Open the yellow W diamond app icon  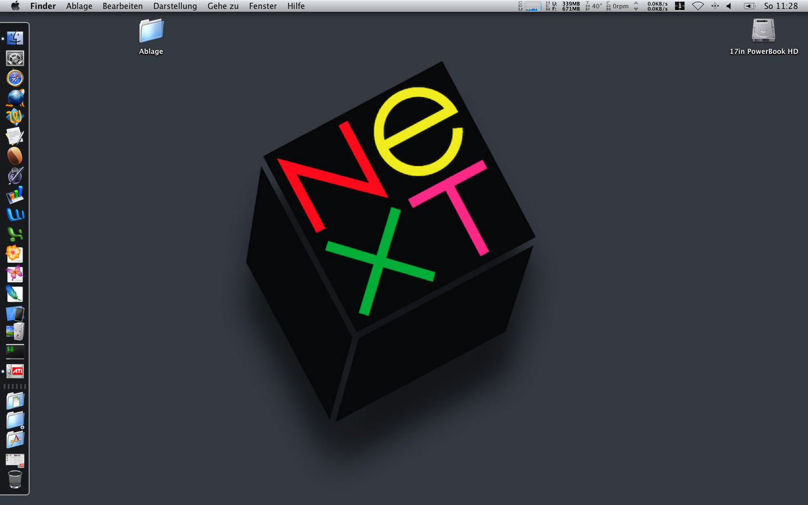coord(15,117)
